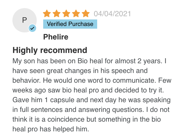Click the line 'behavior. He would one word'
The width and height of the screenshot is (183, 140).
coord(92,81)
